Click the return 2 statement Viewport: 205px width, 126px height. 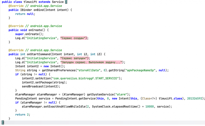coord(23,115)
